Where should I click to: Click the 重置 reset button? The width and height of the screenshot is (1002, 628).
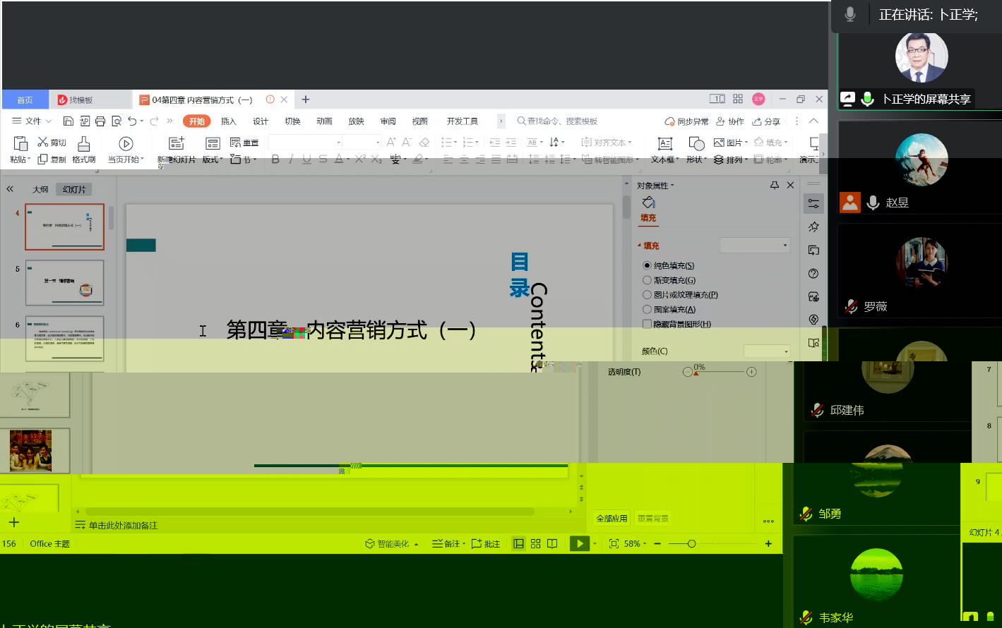[245, 143]
